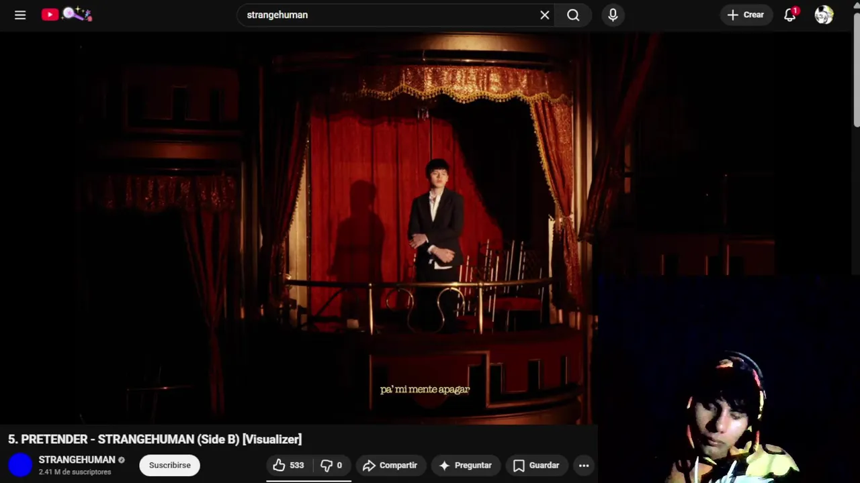Click the 2.41 M de suscriptores text
The width and height of the screenshot is (860, 483).
[x=75, y=472]
